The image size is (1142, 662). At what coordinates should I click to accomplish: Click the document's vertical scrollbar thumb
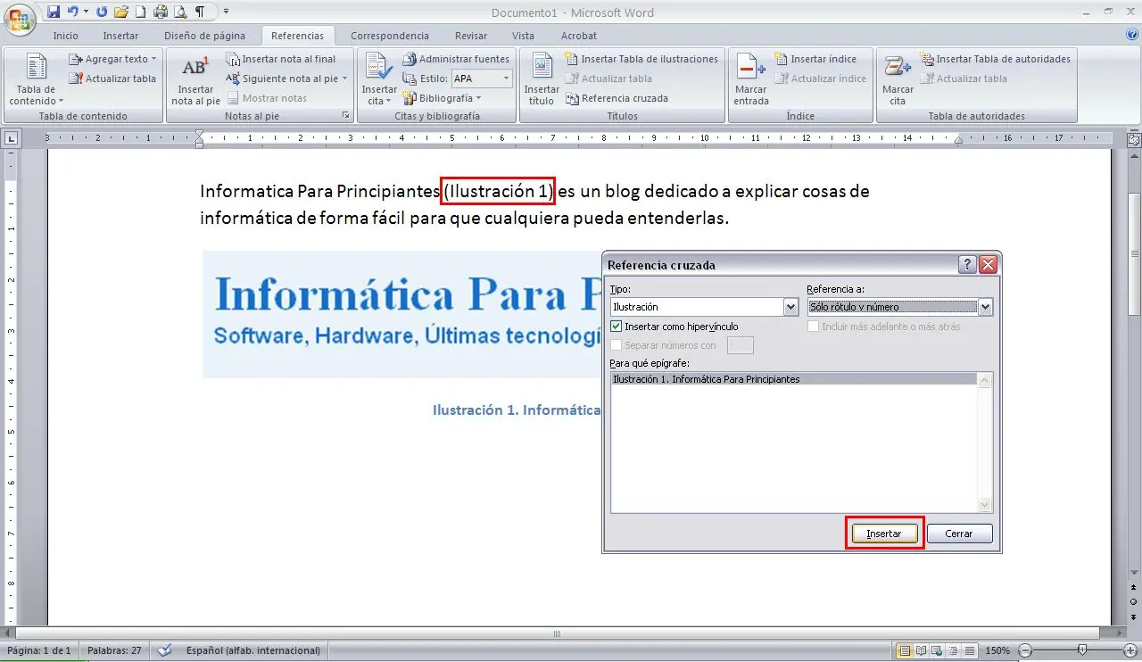(x=1134, y=253)
